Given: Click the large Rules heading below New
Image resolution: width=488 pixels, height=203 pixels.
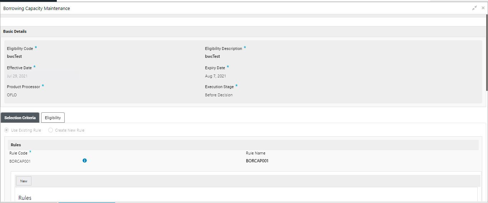Looking at the screenshot, I should coord(25,198).
